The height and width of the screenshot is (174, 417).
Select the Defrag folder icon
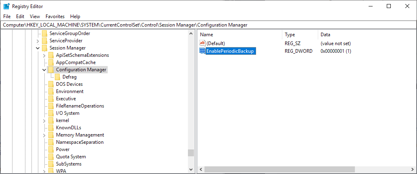click(57, 77)
